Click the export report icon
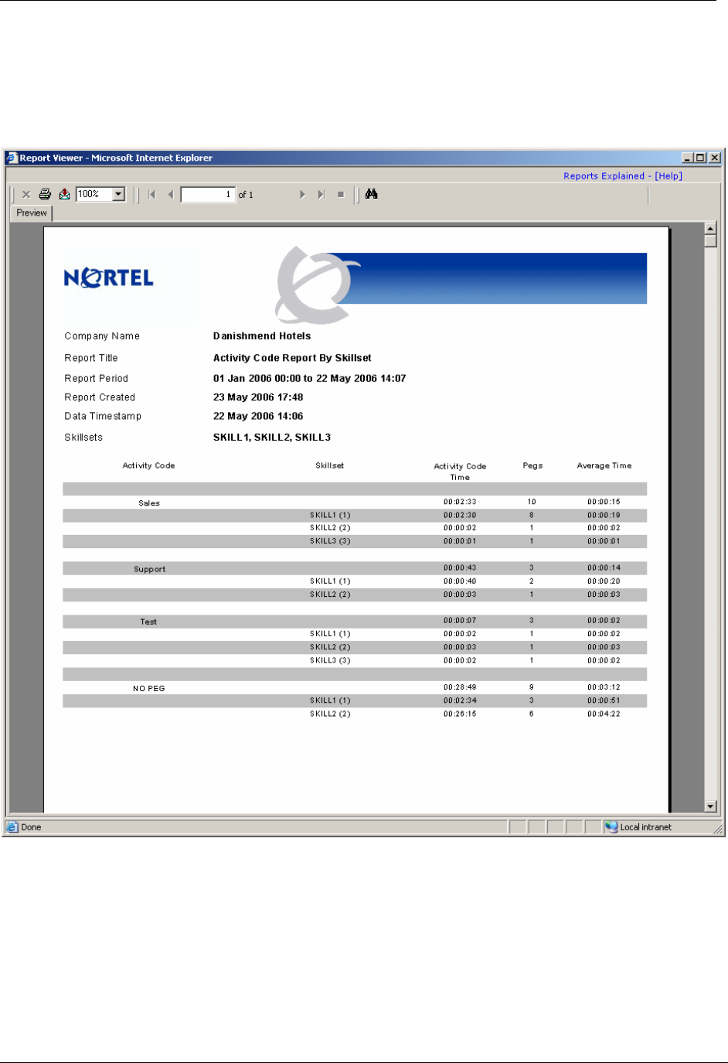This screenshot has width=728, height=1063. 65,194
